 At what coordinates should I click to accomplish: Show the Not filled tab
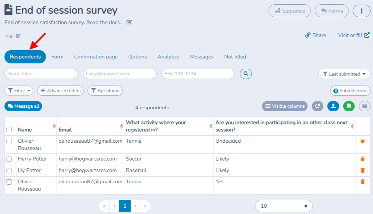coord(235,57)
